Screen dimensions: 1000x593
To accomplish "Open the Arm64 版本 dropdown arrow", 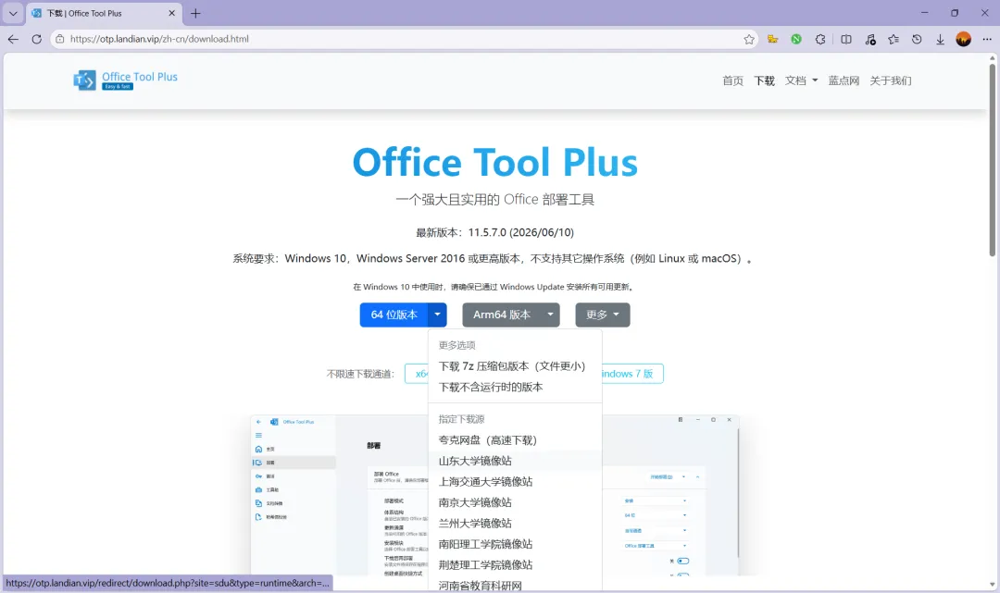I will (x=550, y=315).
